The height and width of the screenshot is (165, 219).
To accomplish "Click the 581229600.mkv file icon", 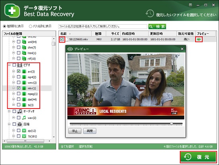I will coord(67,39).
